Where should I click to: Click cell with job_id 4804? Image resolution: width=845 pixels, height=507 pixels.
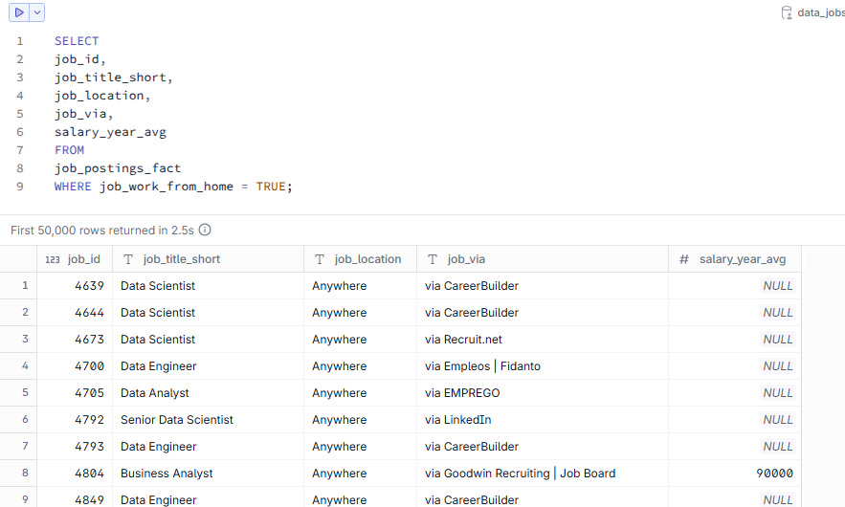click(x=75, y=474)
